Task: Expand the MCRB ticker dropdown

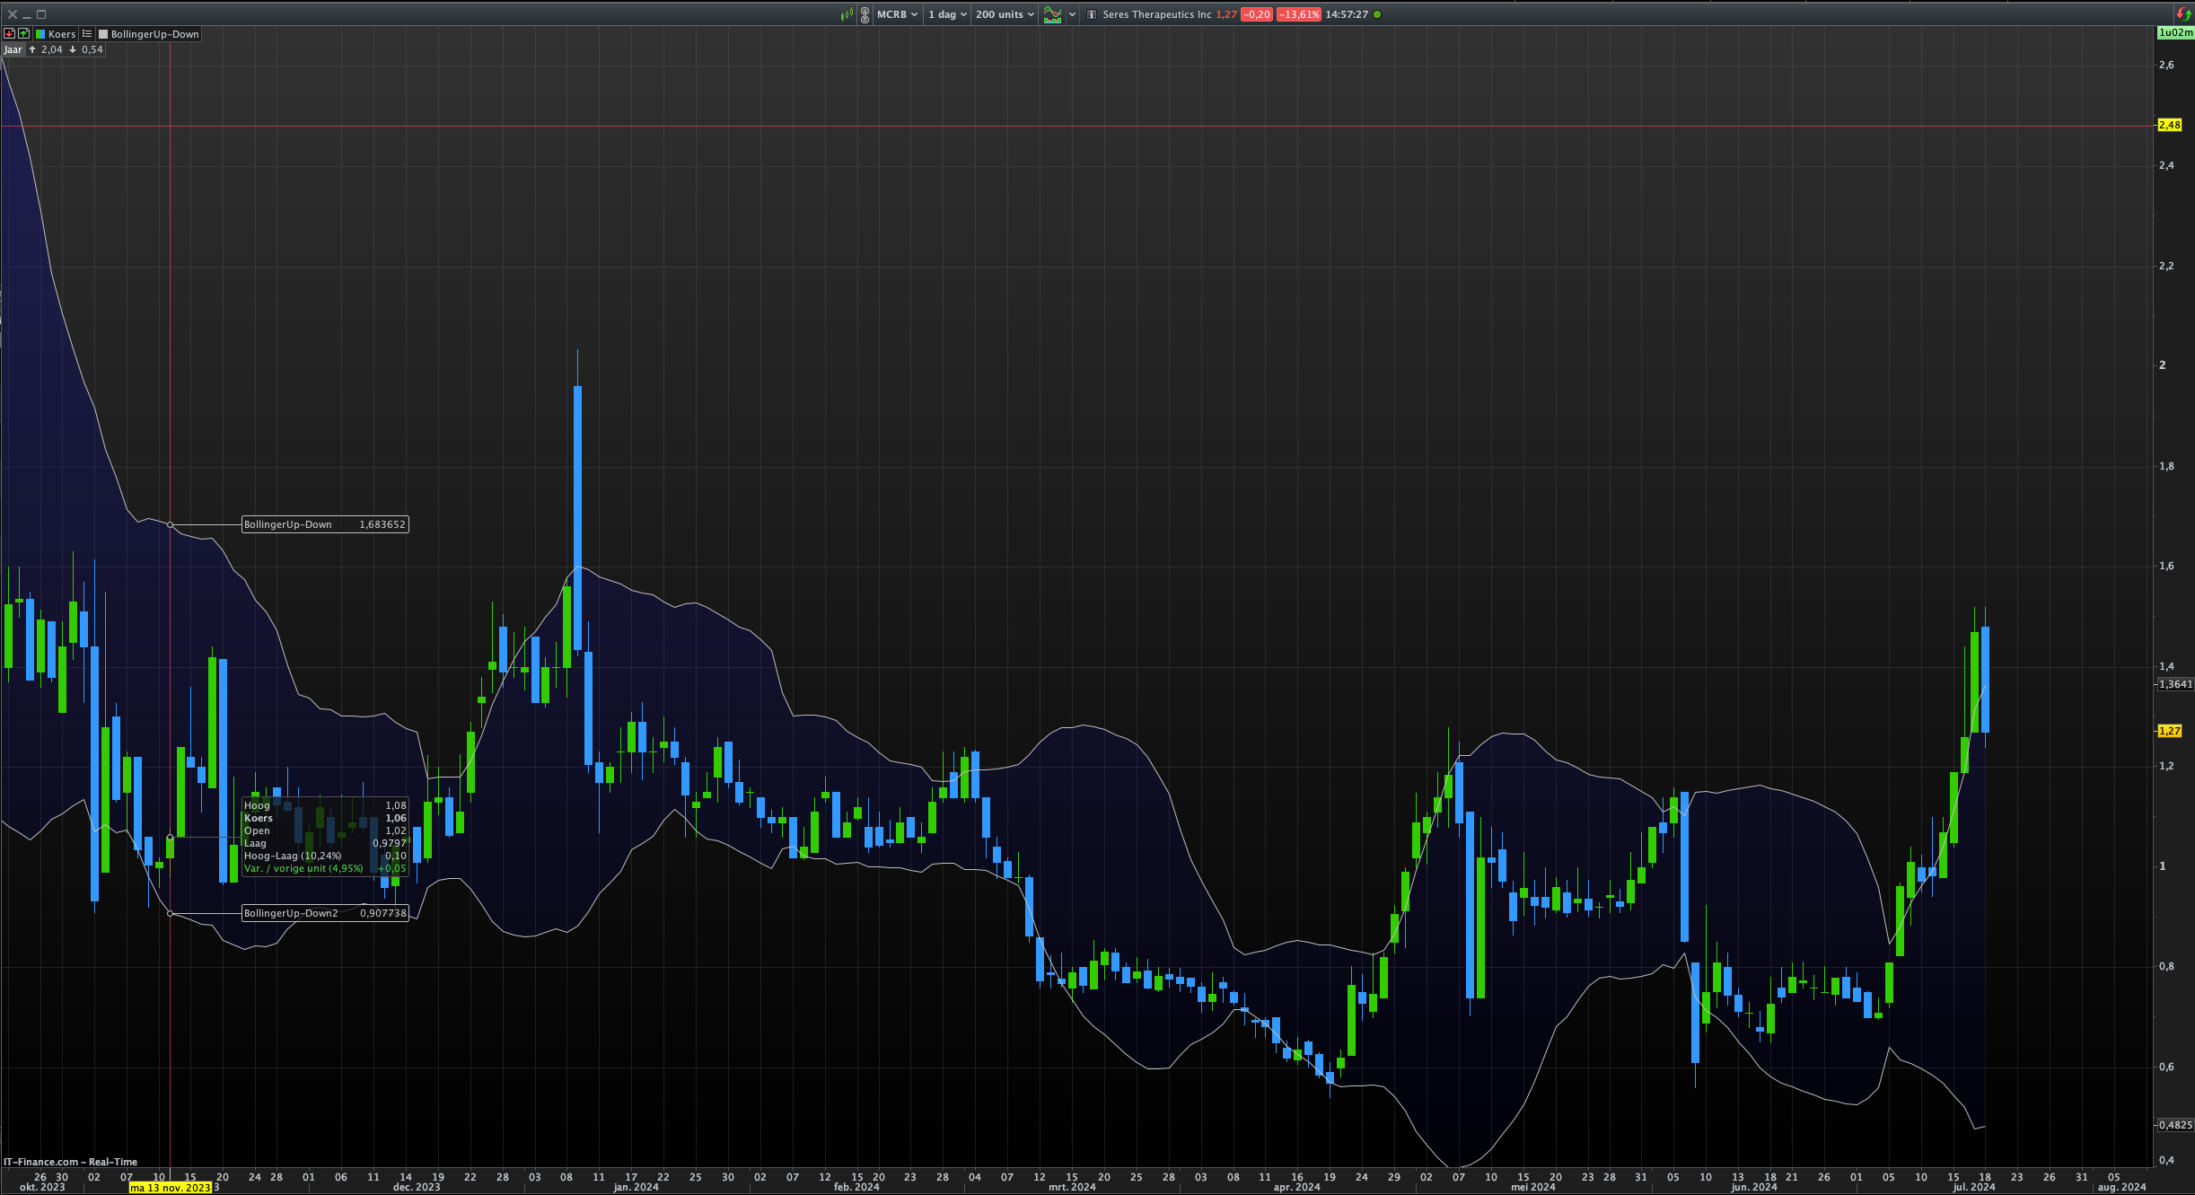Action: (x=897, y=14)
